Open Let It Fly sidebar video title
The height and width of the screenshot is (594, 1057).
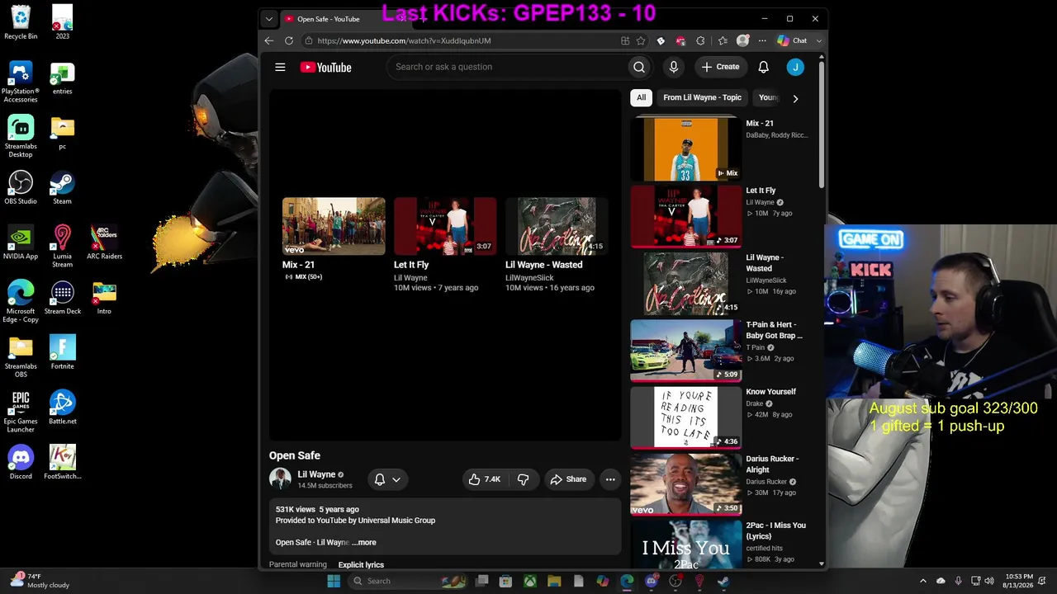tap(761, 191)
